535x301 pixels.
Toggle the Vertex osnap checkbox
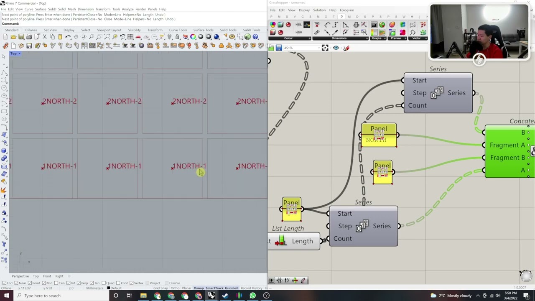(131, 283)
